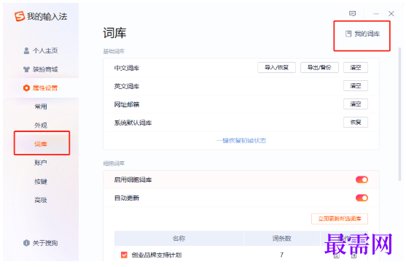The image size is (406, 267).
Task: Open the feedback message icon
Action: click(x=352, y=13)
